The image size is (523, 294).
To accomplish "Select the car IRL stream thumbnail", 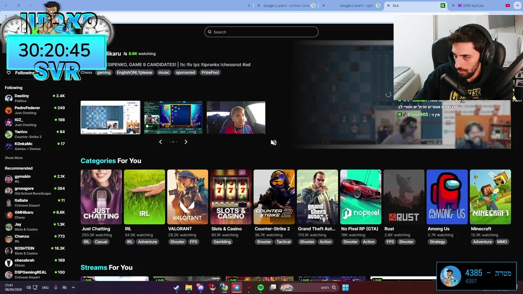I will (236, 118).
